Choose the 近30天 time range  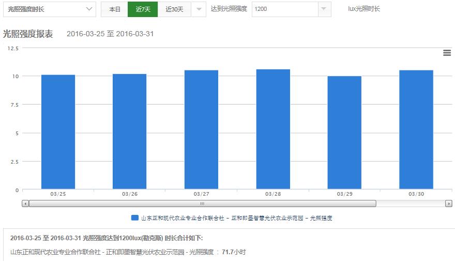[174, 9]
